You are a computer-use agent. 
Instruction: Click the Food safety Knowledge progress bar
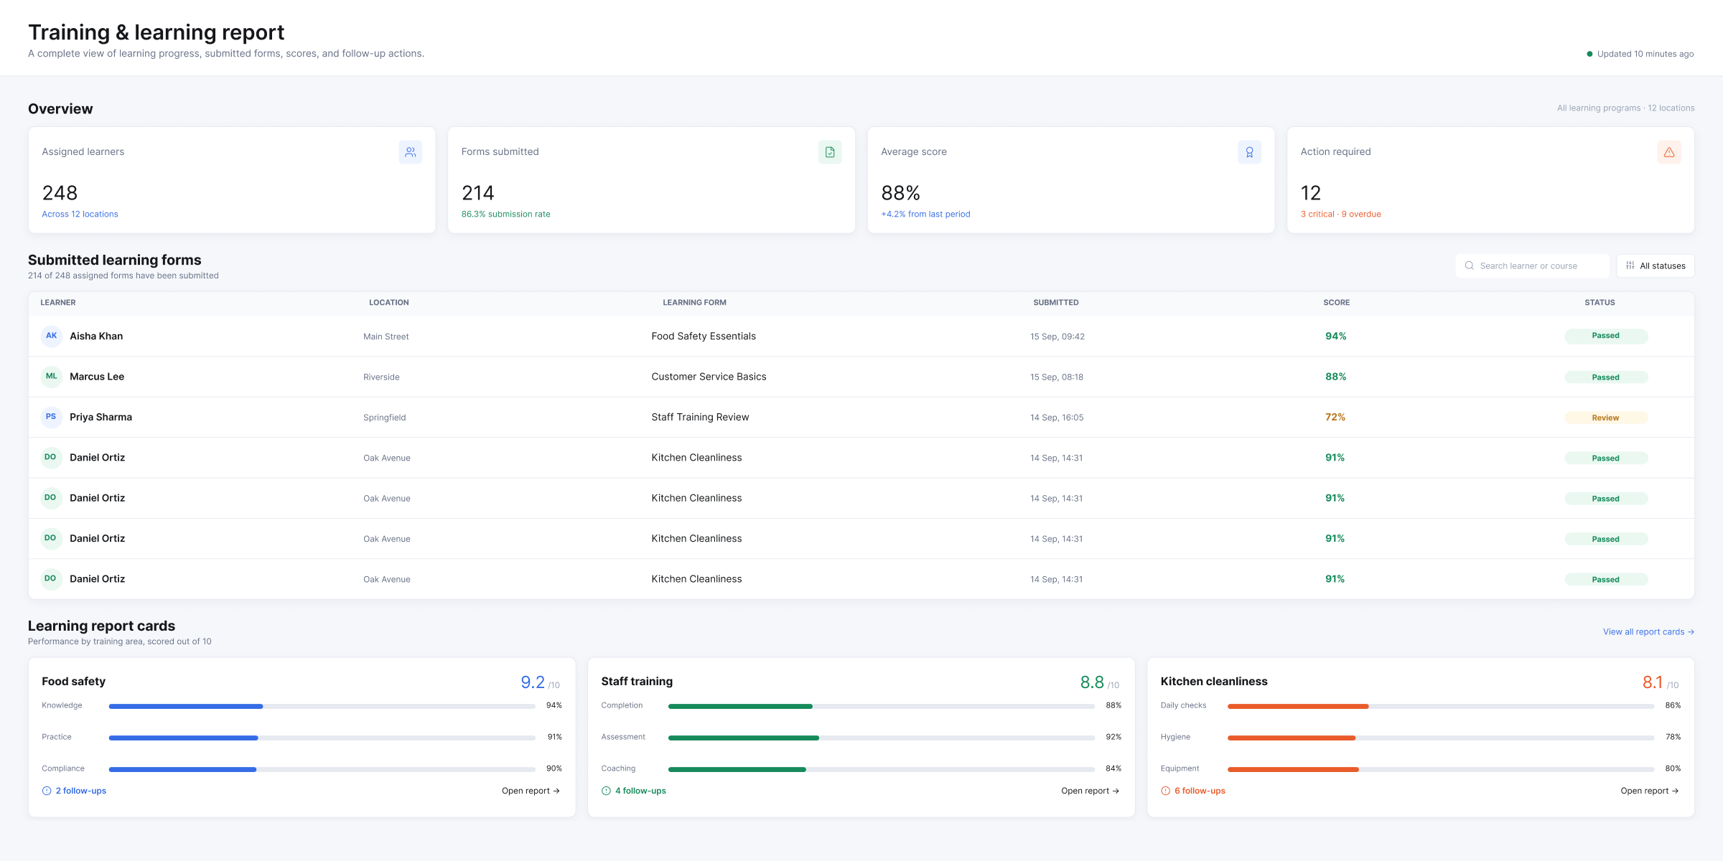pos(322,706)
